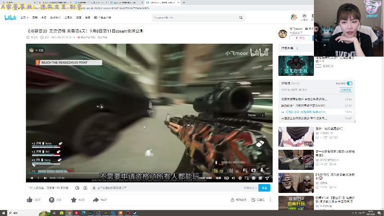Open the 下载客户端 header link
This screenshot has height=216, width=384.
tap(103, 18)
